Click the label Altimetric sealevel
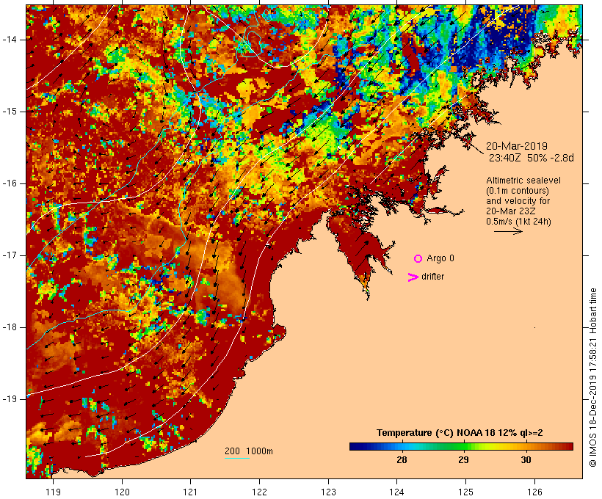This screenshot has width=602, height=499. point(523,181)
